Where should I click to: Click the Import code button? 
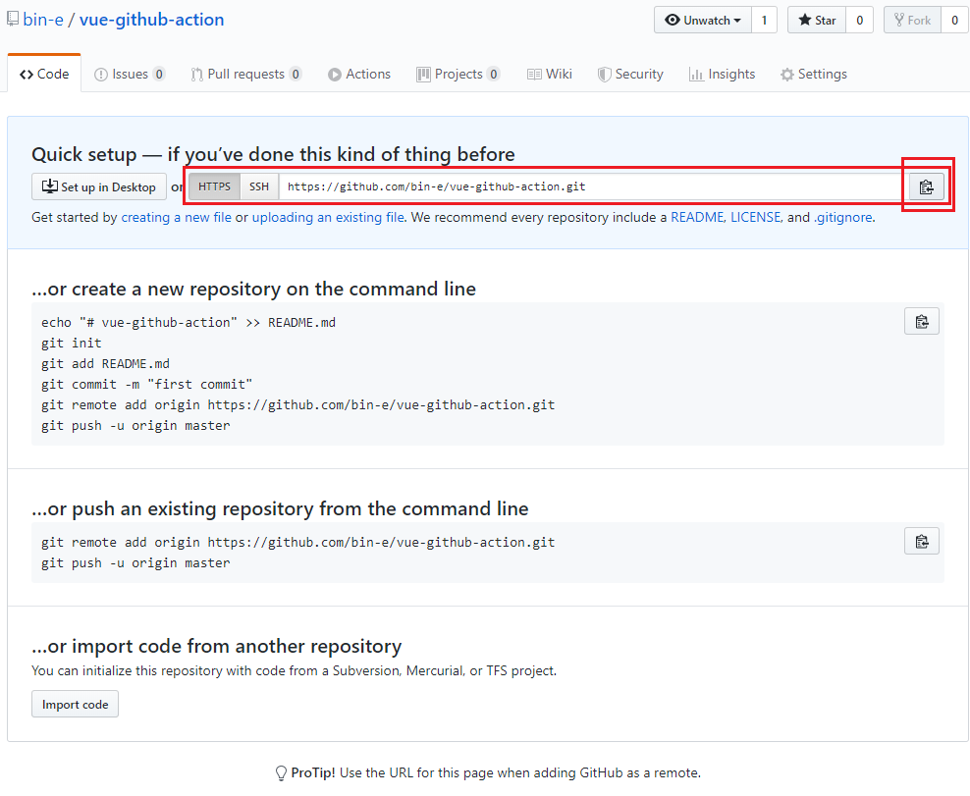coord(75,704)
